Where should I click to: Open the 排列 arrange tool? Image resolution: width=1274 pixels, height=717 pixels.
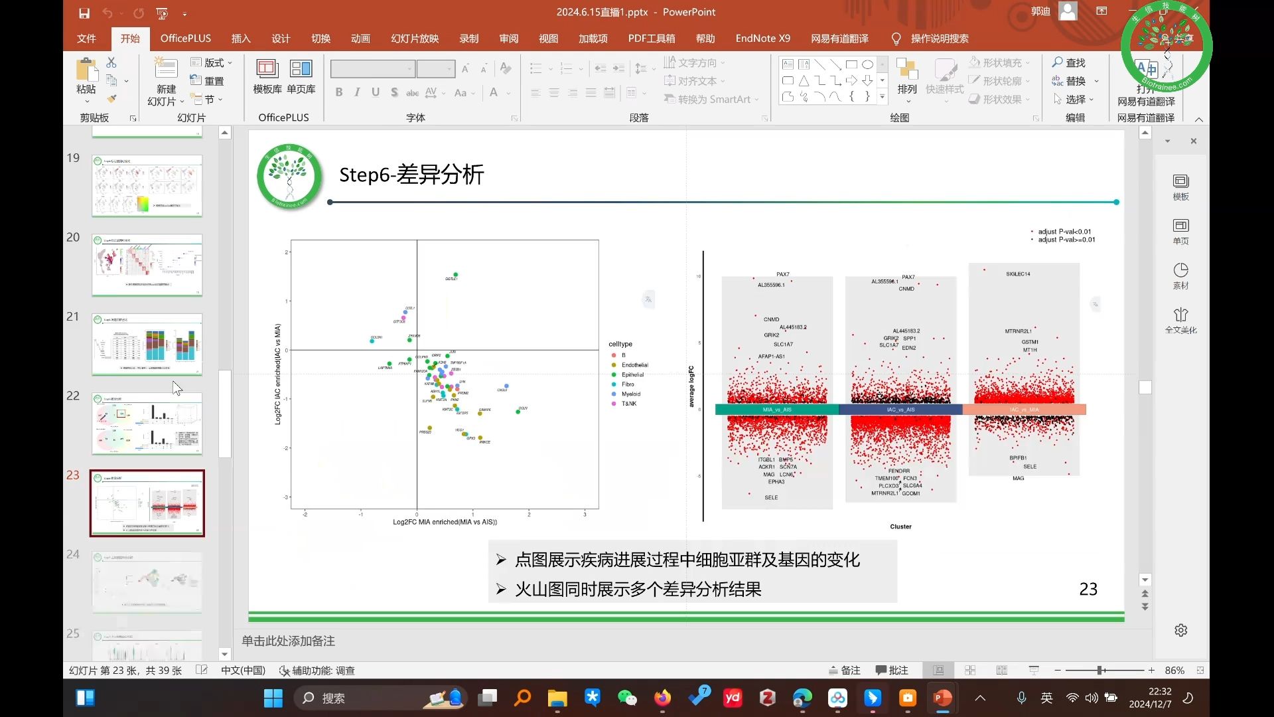tap(906, 78)
